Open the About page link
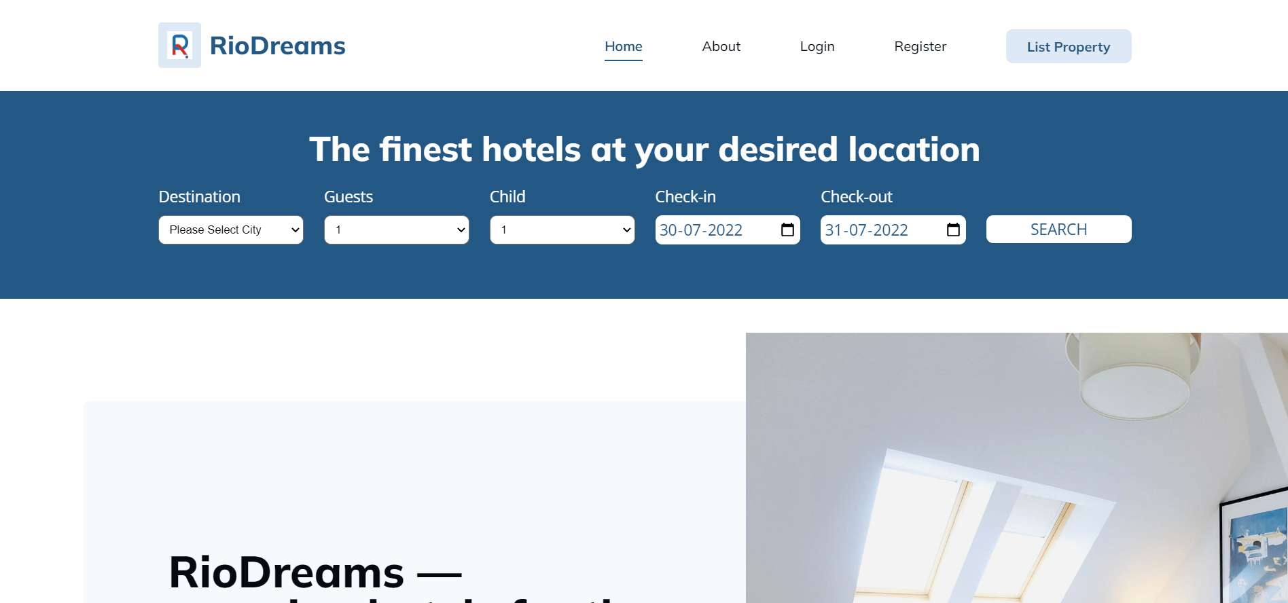The height and width of the screenshot is (603, 1288). (x=721, y=46)
